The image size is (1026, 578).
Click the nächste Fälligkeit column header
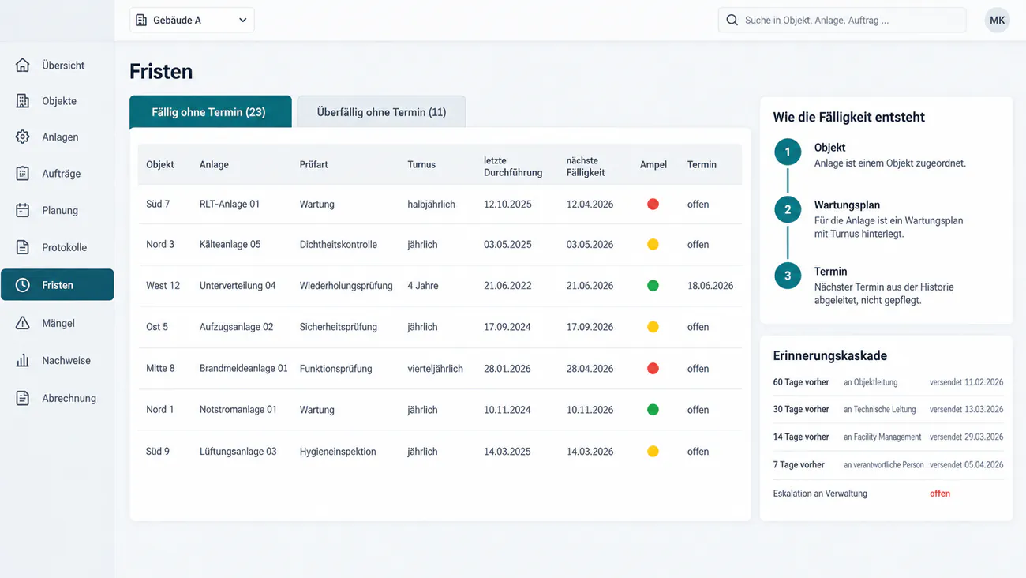point(586,166)
